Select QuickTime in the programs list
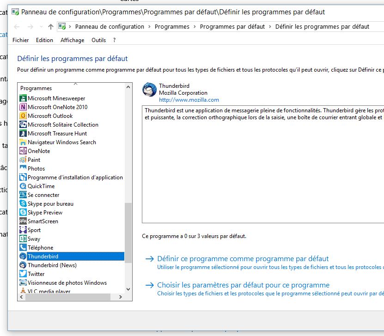This screenshot has width=384, height=336. 41,186
